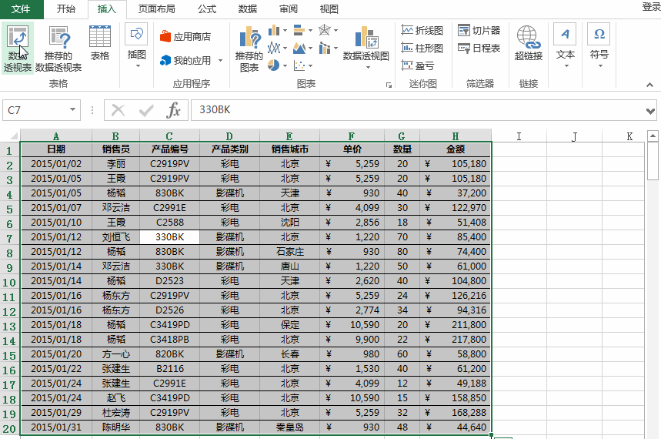Click the 超链接 hyperlink icon
This screenshot has width=661, height=439.
tap(528, 43)
